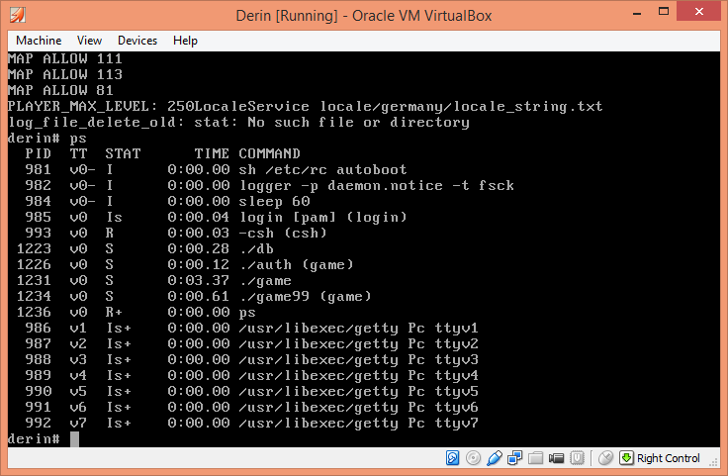Open the Devices menu
The width and height of the screenshot is (728, 476).
tap(137, 41)
